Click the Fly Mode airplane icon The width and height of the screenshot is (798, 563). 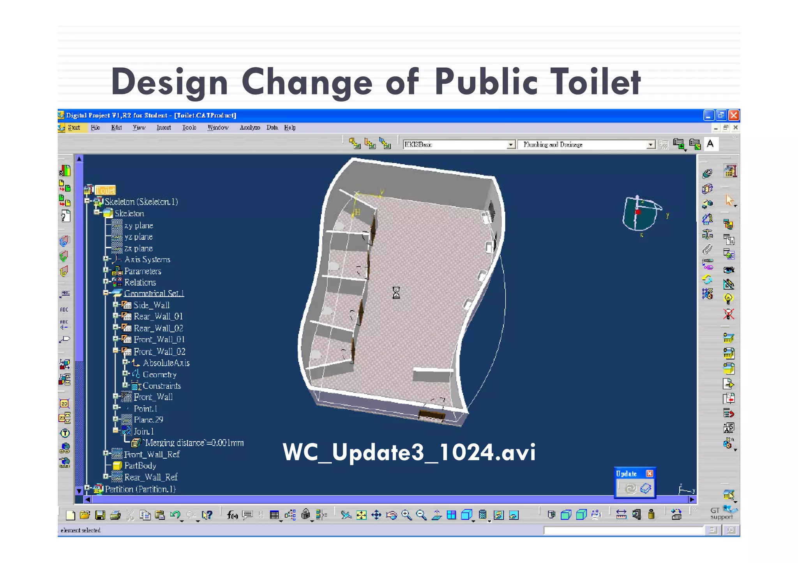[346, 515]
